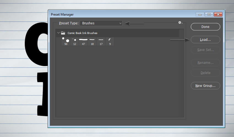Click the Done button

click(x=205, y=27)
